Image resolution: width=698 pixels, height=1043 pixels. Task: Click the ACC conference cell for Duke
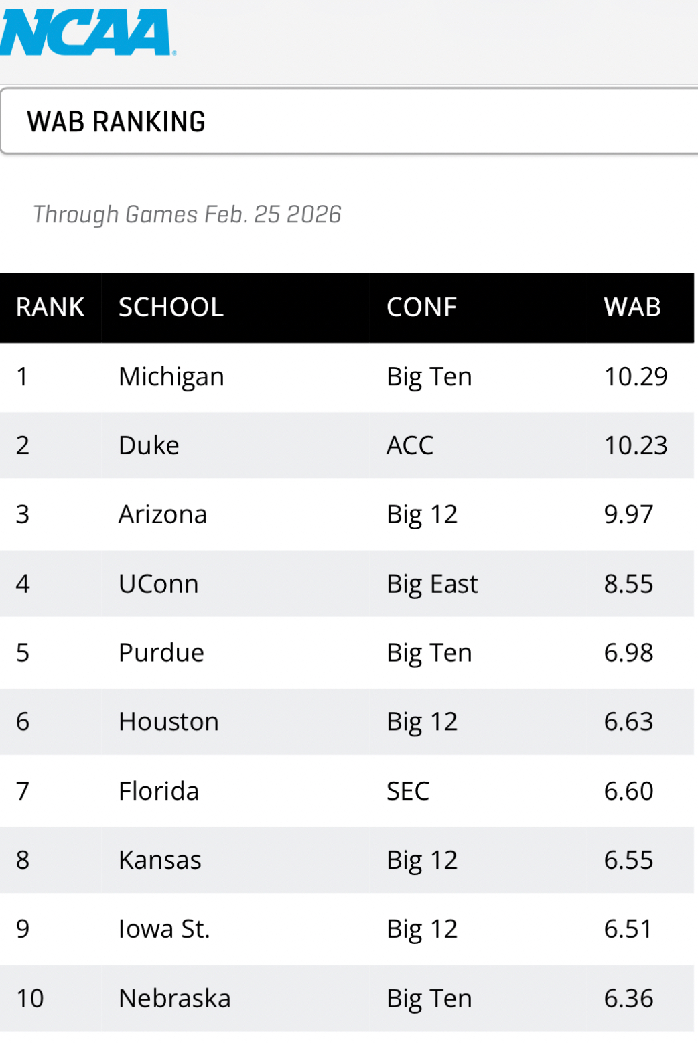click(x=410, y=445)
